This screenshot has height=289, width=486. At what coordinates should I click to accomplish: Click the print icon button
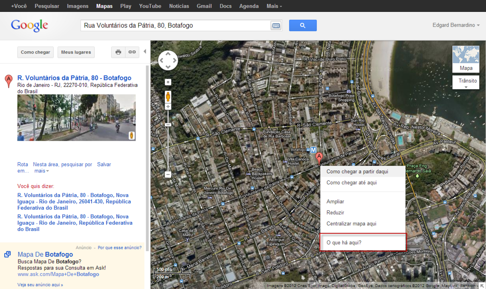[x=118, y=52]
